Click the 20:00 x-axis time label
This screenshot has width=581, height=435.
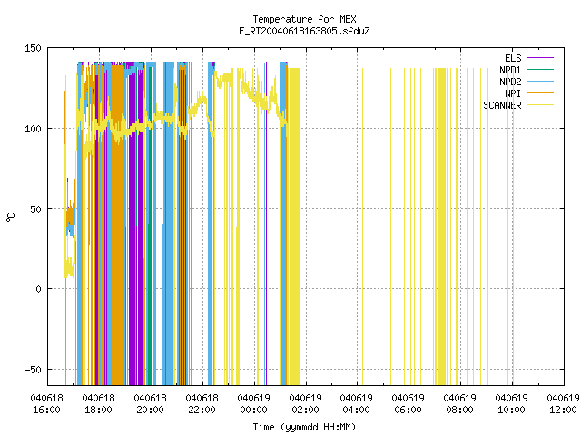click(x=150, y=410)
